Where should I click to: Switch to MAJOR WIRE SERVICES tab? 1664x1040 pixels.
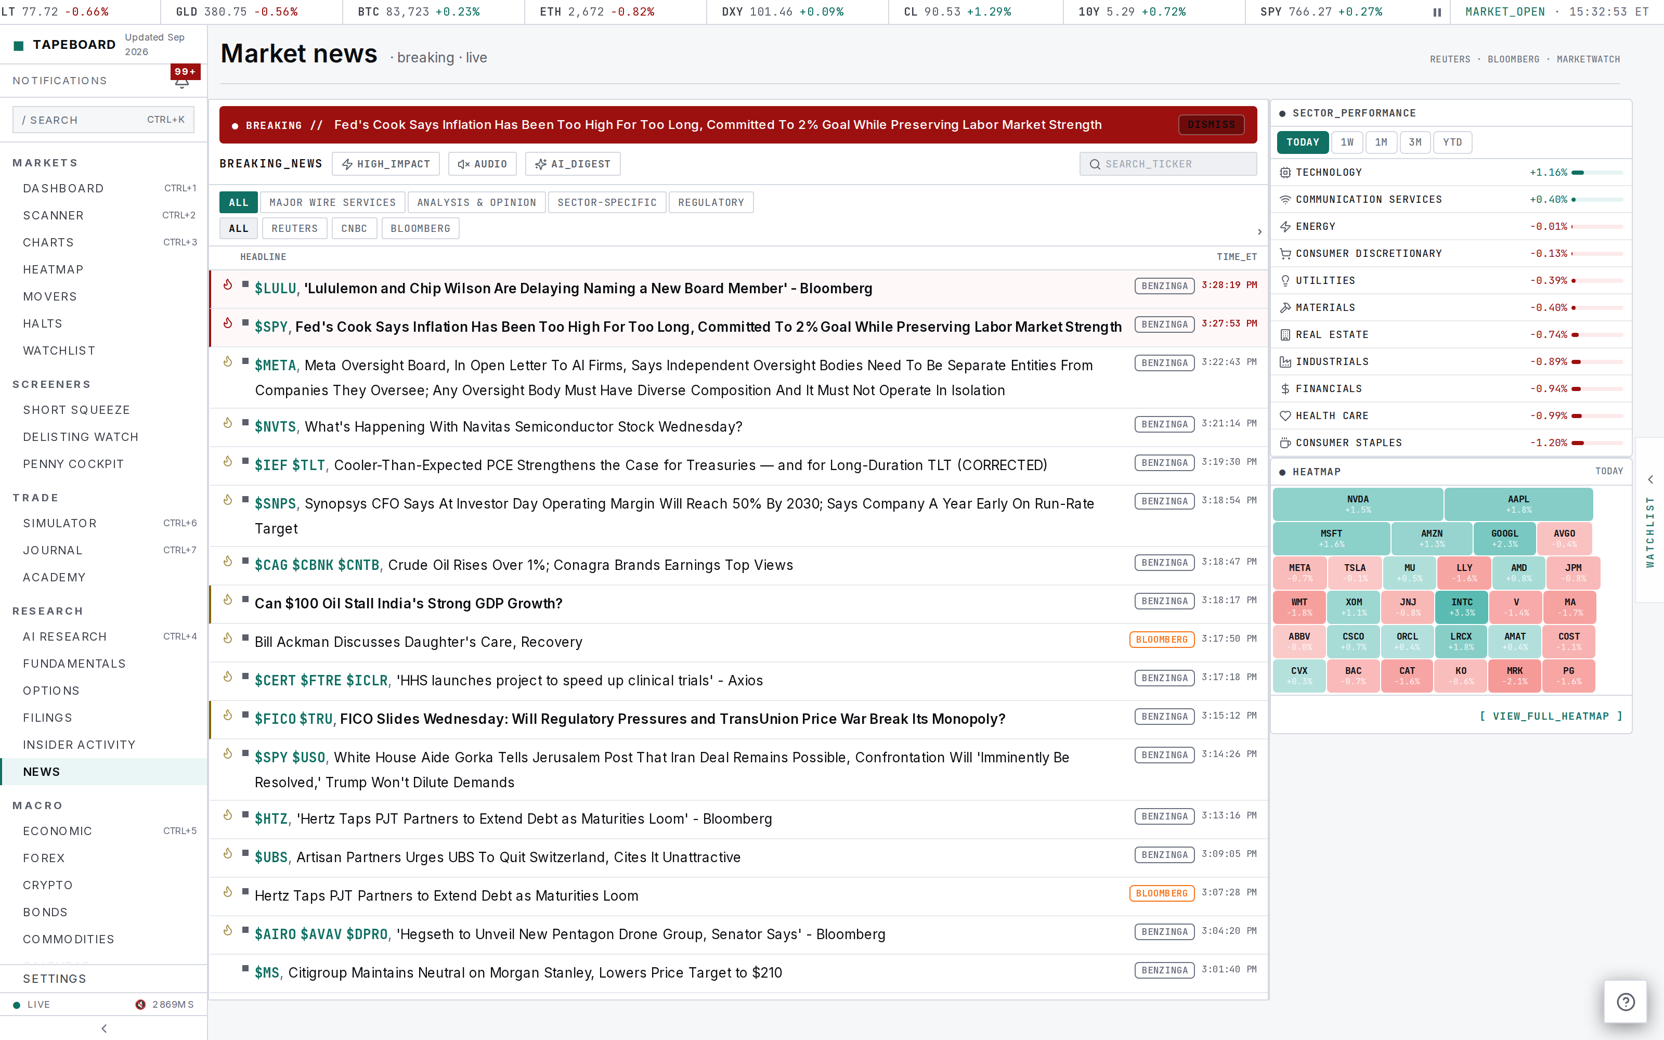[333, 202]
